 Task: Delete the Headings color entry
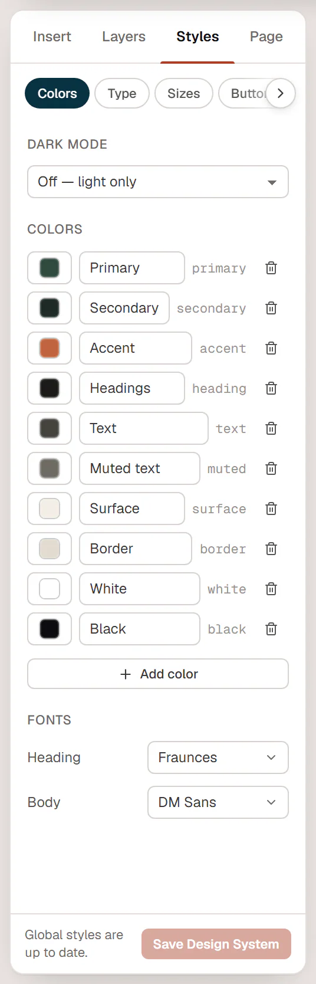(x=271, y=388)
